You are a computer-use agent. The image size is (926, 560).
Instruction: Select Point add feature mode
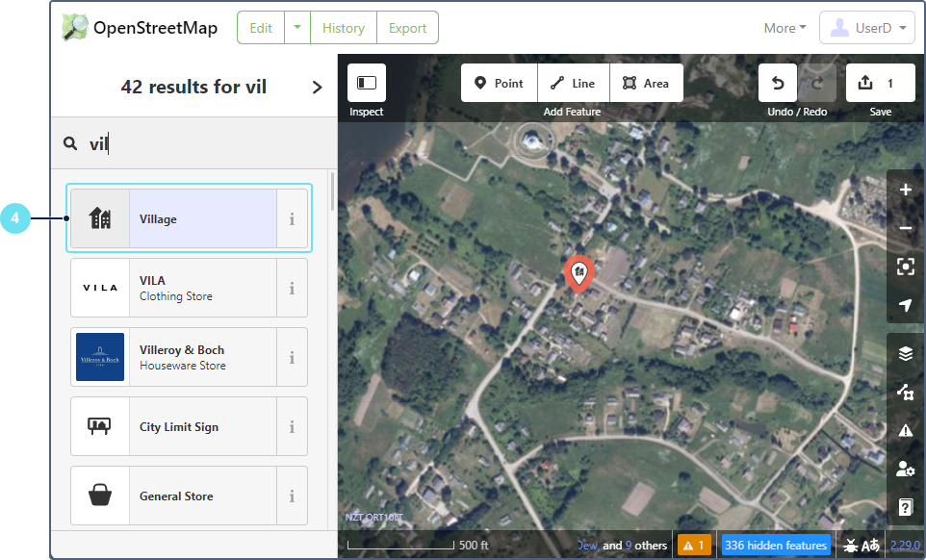499,84
